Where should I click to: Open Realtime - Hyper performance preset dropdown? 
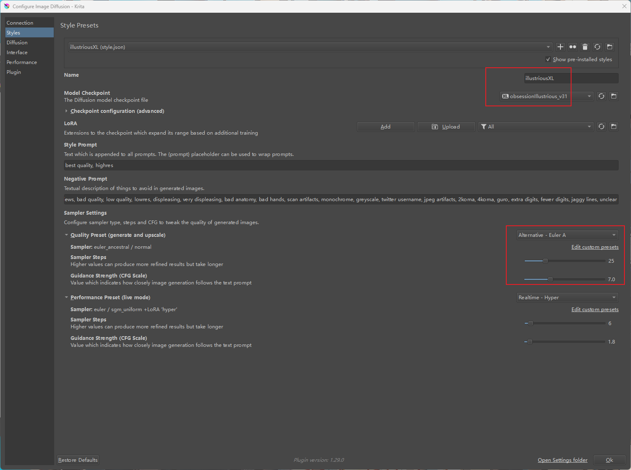pyautogui.click(x=567, y=297)
